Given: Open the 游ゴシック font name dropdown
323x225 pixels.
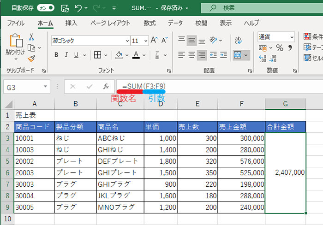Looking at the screenshot, I should pyautogui.click(x=127, y=41).
